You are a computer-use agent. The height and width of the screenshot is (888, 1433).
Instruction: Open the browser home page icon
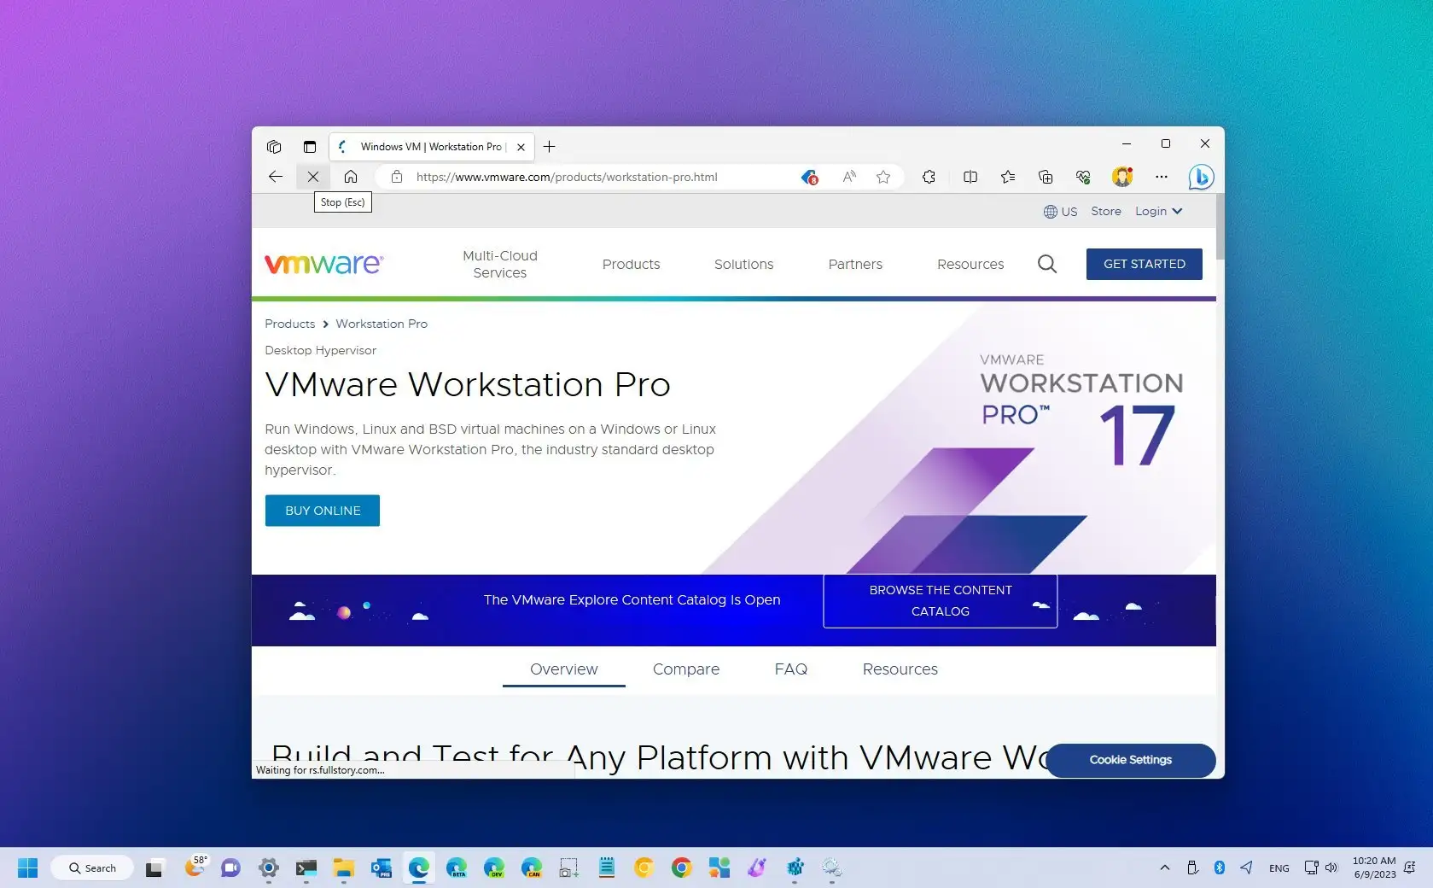[x=351, y=177]
